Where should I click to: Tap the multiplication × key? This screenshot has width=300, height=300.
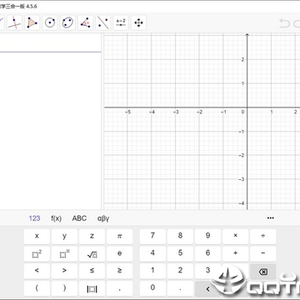236,237
